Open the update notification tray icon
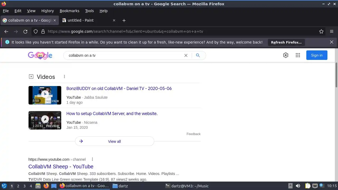 point(322,186)
